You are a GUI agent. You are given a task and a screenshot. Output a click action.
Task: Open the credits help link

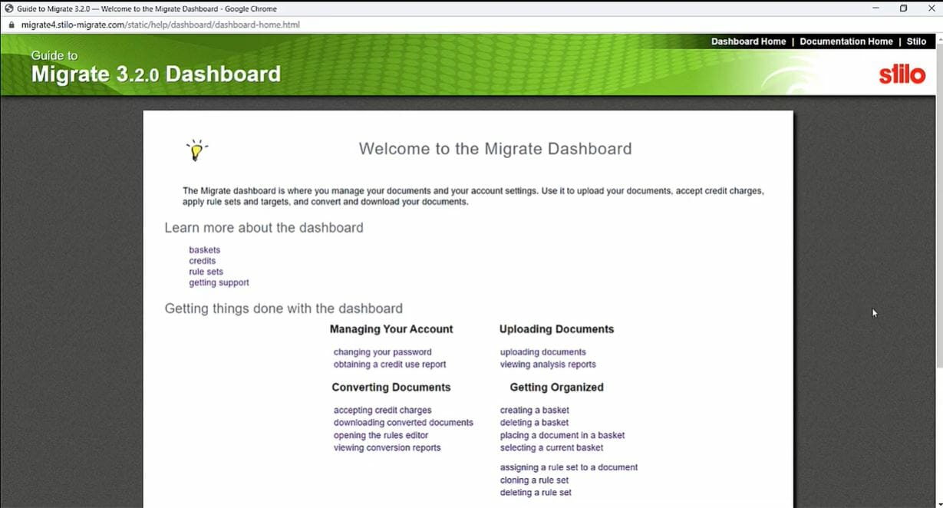(x=203, y=261)
